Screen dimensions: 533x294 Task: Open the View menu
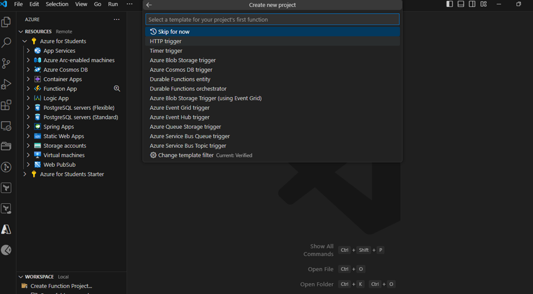coord(81,4)
